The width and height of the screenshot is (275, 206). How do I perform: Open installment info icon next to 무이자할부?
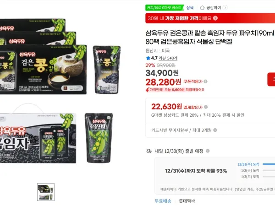(x=215, y=130)
